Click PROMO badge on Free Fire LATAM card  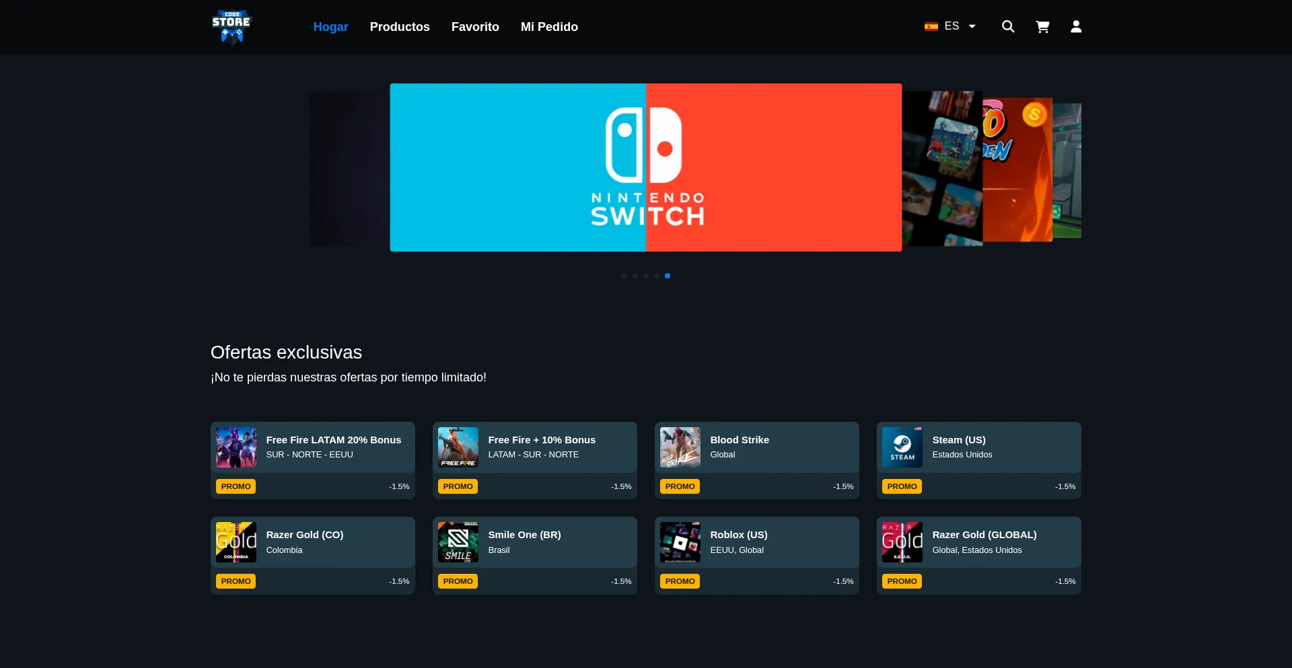click(x=236, y=486)
